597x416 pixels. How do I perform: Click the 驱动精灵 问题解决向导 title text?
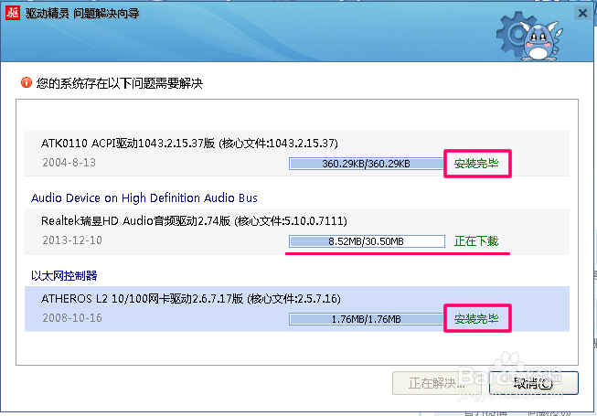click(82, 14)
